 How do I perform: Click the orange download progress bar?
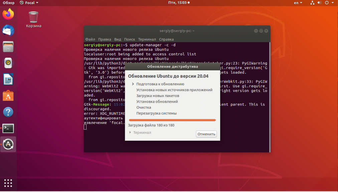pos(172,120)
